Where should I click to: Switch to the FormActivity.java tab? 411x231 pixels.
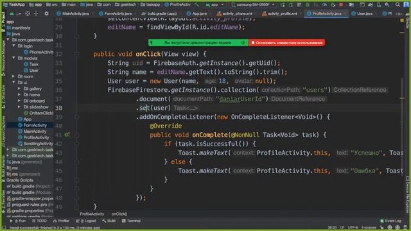click(115, 13)
